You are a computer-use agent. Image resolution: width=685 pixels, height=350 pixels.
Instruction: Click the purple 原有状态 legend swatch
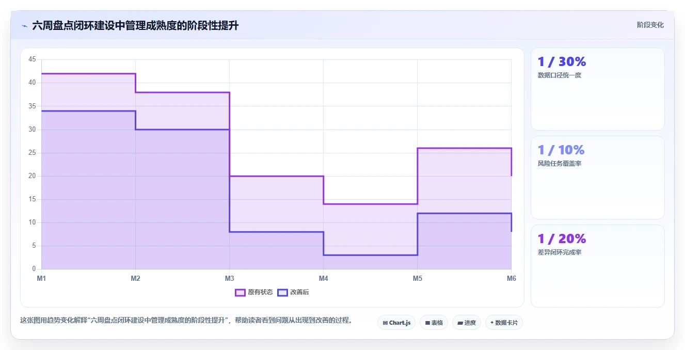(x=240, y=292)
